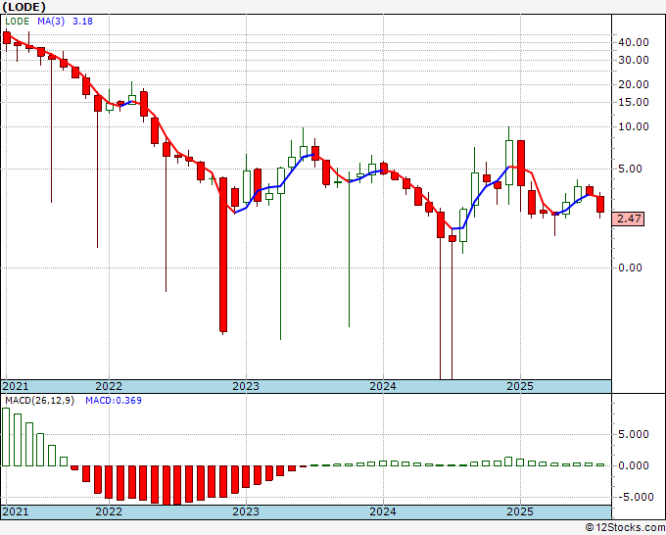Select the green LODE legend label
The image size is (666, 535).
(x=17, y=22)
